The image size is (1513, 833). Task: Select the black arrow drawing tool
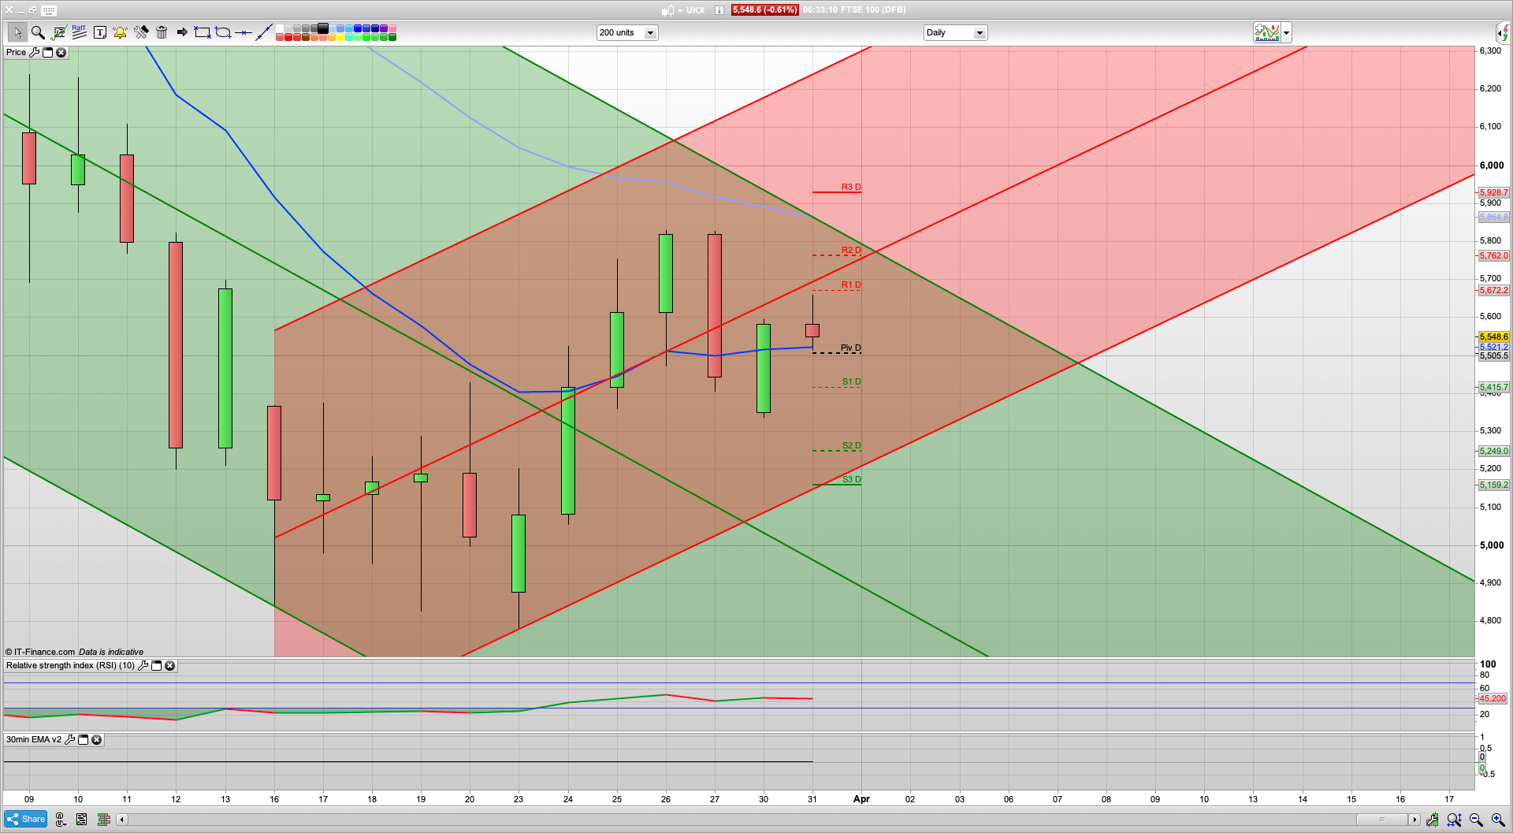182,32
